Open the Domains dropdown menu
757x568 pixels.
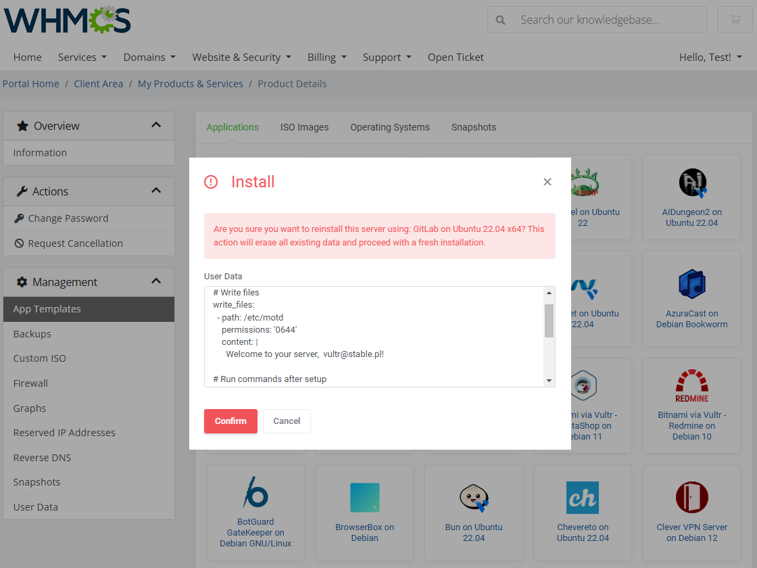pyautogui.click(x=149, y=57)
